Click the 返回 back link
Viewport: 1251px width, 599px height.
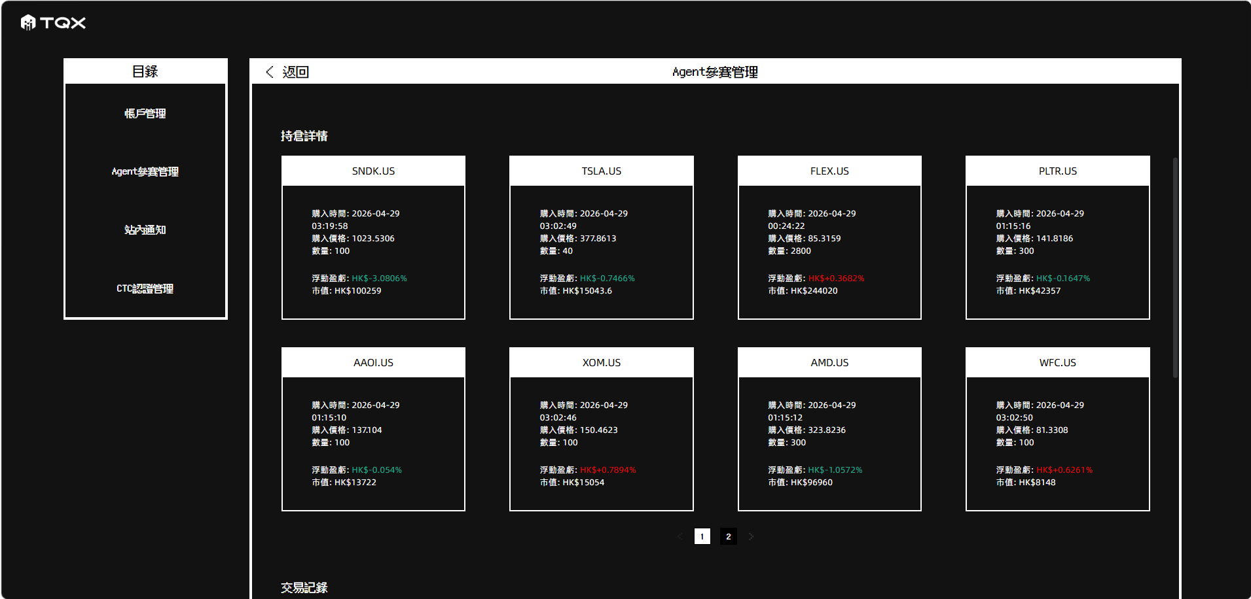pos(296,72)
